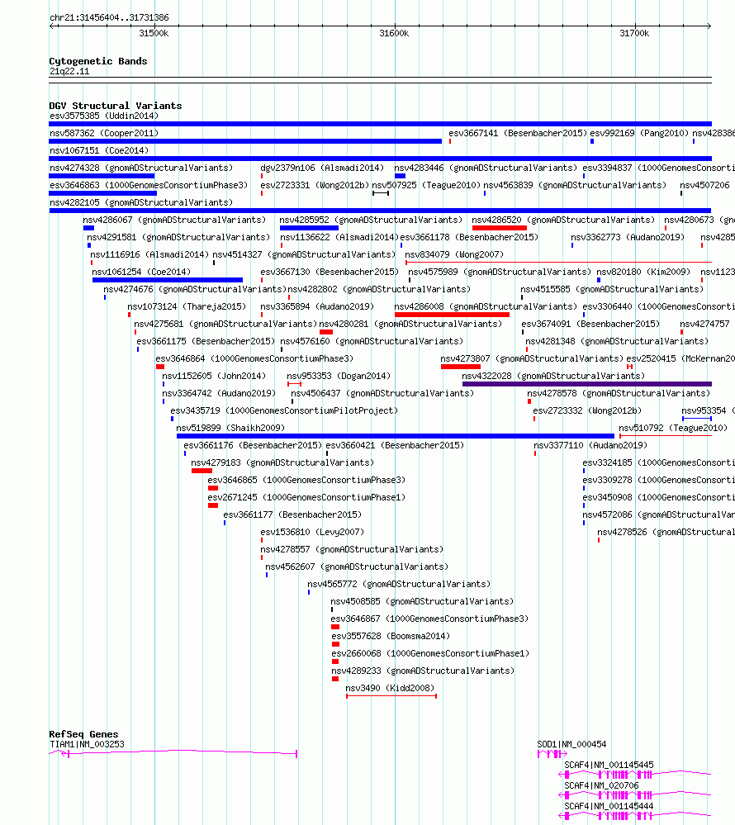Click the nsv4286008 red variant bar

(452, 315)
